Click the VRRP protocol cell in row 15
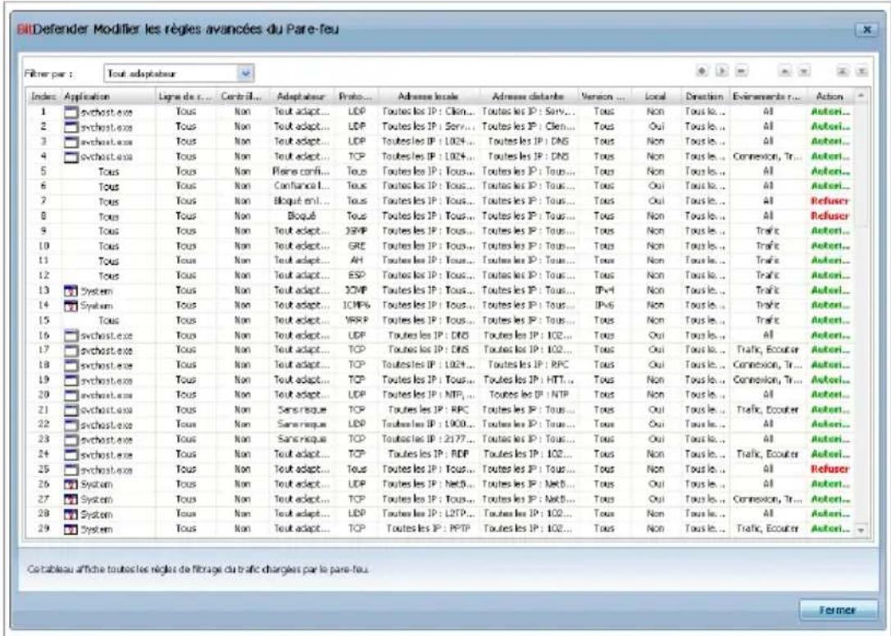891x636 pixels. 356,320
